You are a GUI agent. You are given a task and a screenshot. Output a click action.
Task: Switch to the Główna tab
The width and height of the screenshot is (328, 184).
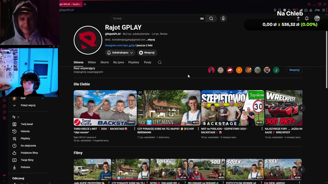78,62
